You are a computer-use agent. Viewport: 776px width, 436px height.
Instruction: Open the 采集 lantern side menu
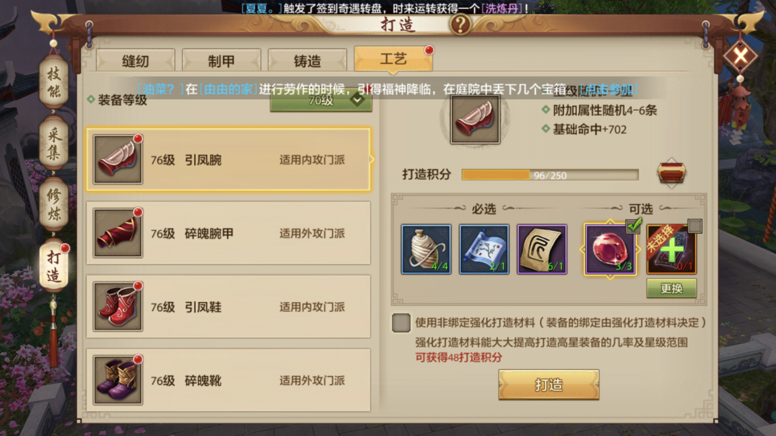pyautogui.click(x=53, y=144)
